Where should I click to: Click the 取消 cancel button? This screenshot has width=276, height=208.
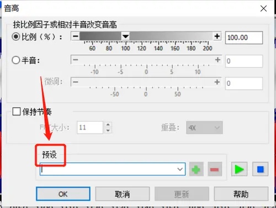[123, 194]
